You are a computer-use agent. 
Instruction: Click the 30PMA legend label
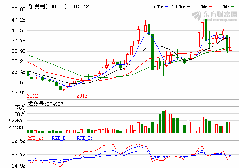pyautogui.click(x=223, y=6)
